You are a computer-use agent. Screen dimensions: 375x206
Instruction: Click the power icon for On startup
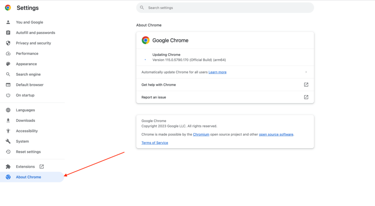click(8, 95)
